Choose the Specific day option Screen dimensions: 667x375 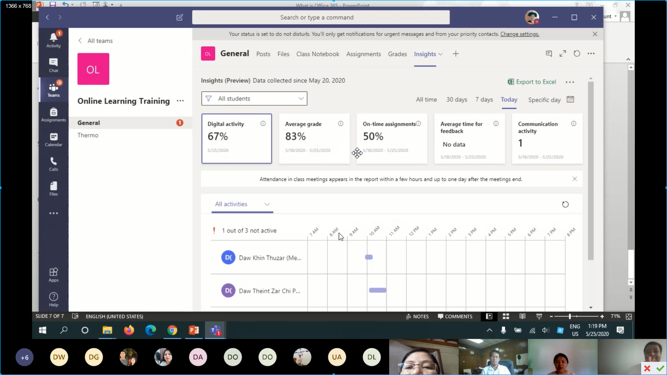click(544, 100)
